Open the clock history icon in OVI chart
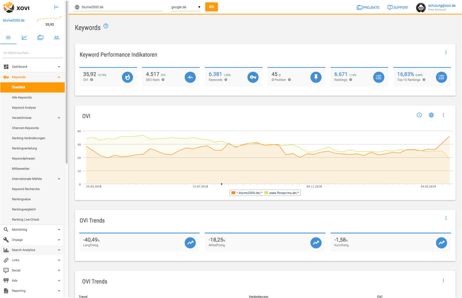The height and width of the screenshot is (298, 462). tap(419, 115)
